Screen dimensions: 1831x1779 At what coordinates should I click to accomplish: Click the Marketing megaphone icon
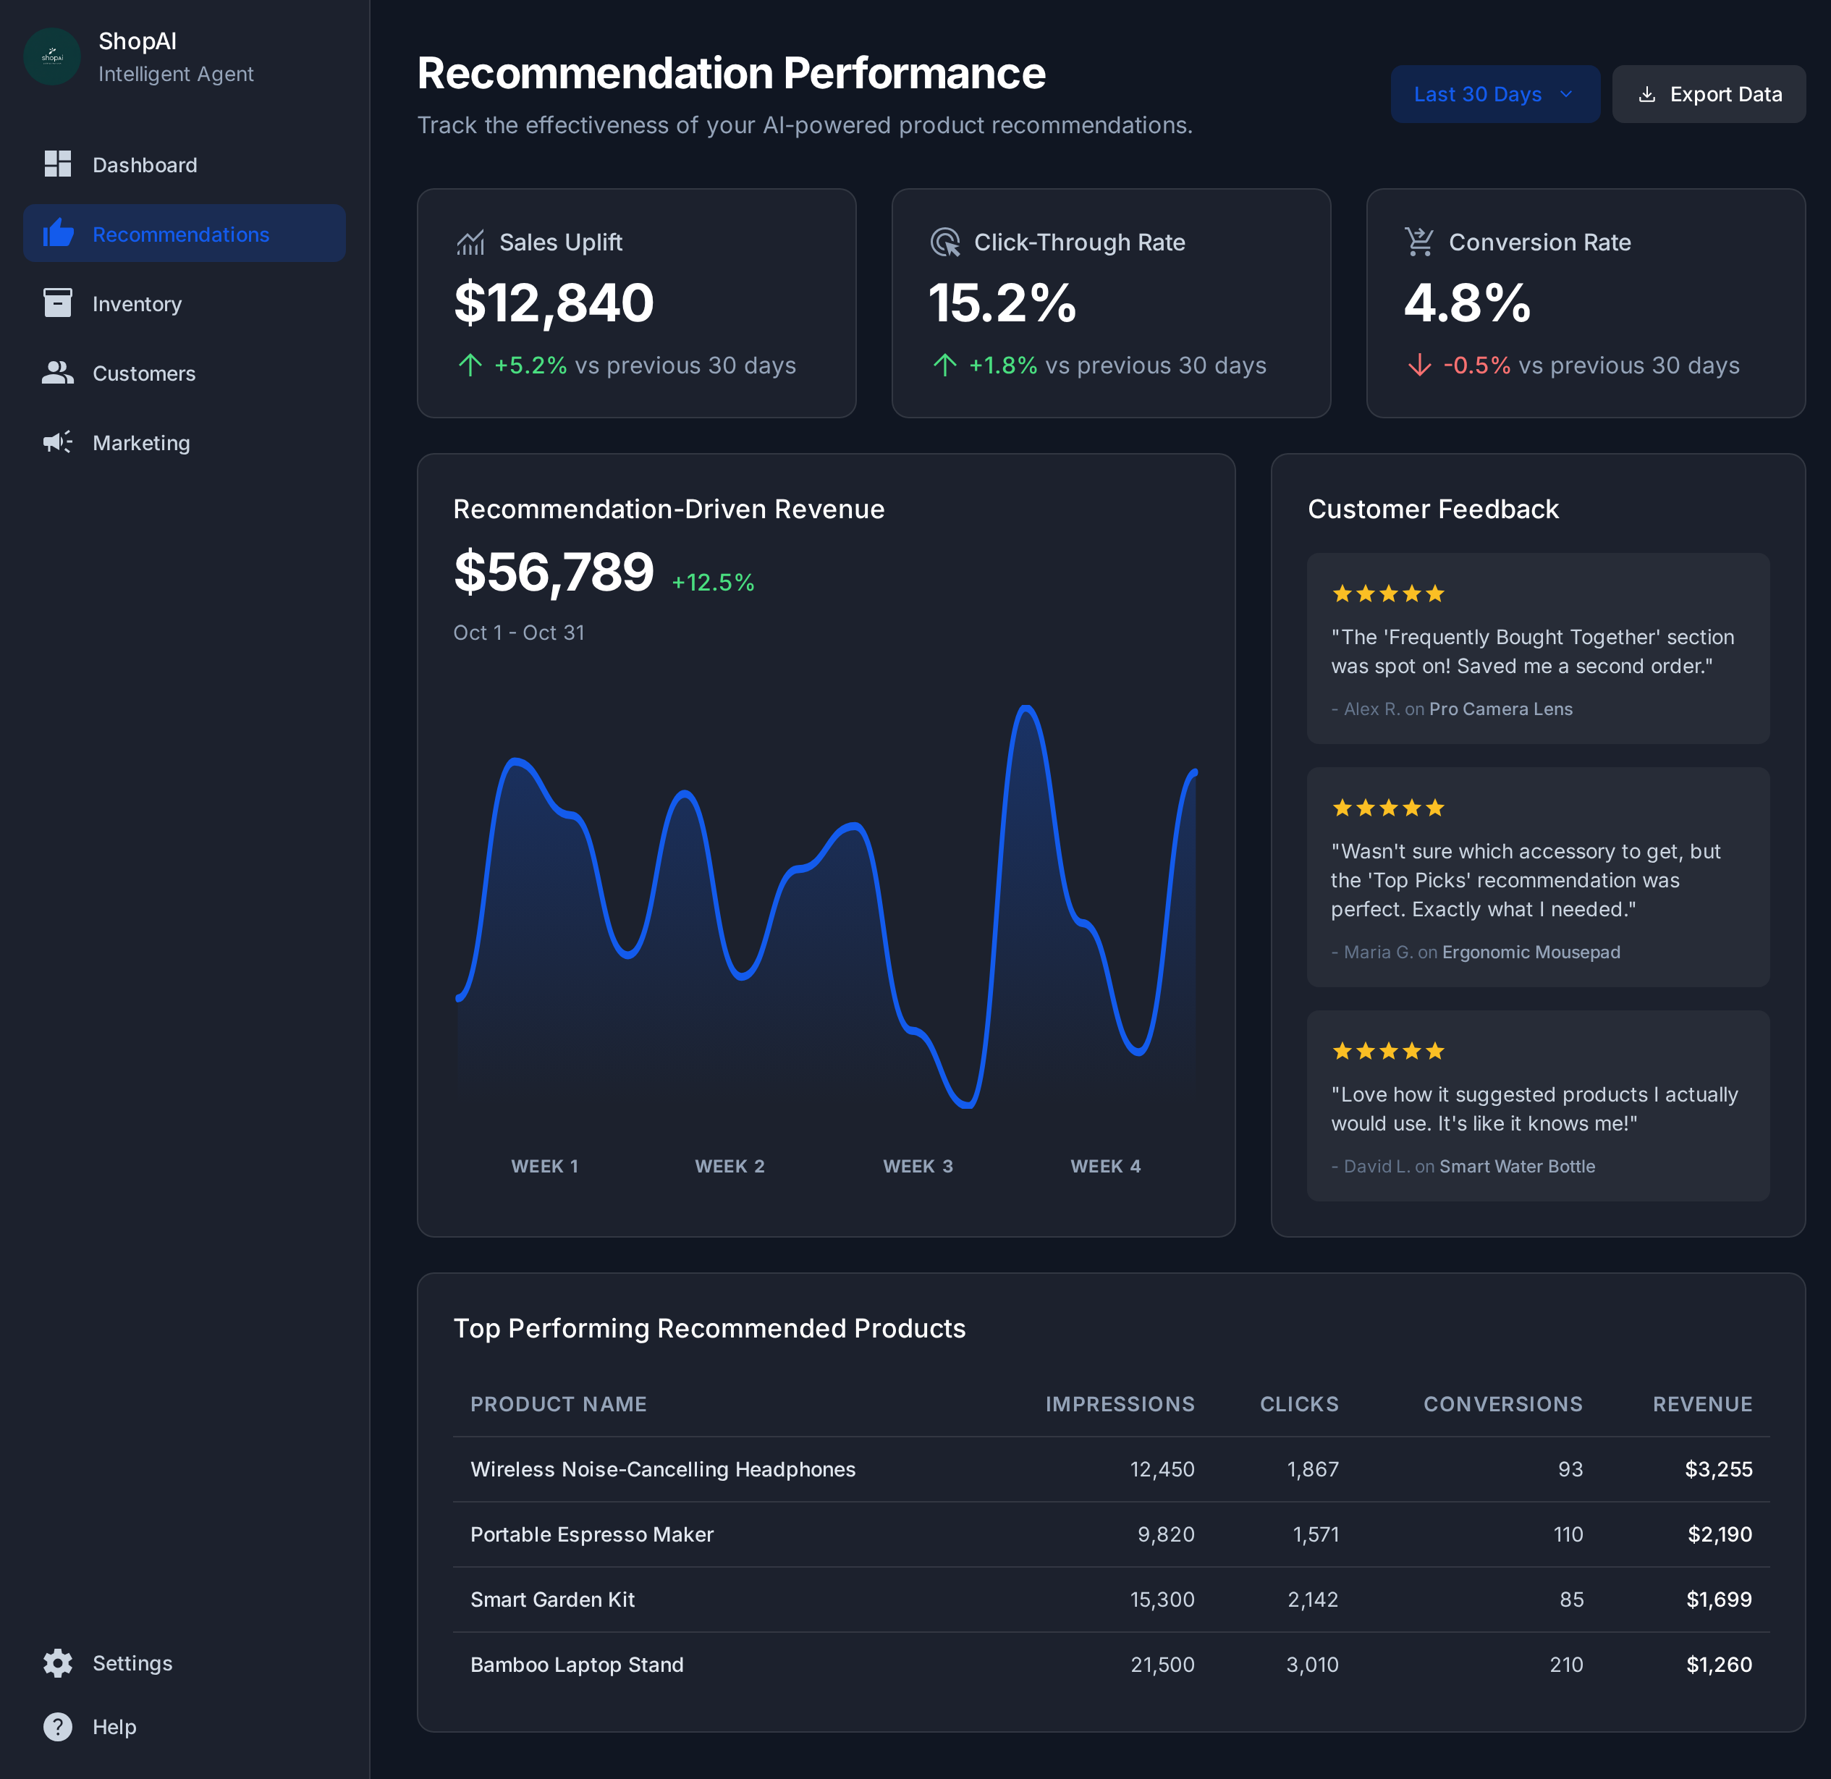tap(58, 442)
